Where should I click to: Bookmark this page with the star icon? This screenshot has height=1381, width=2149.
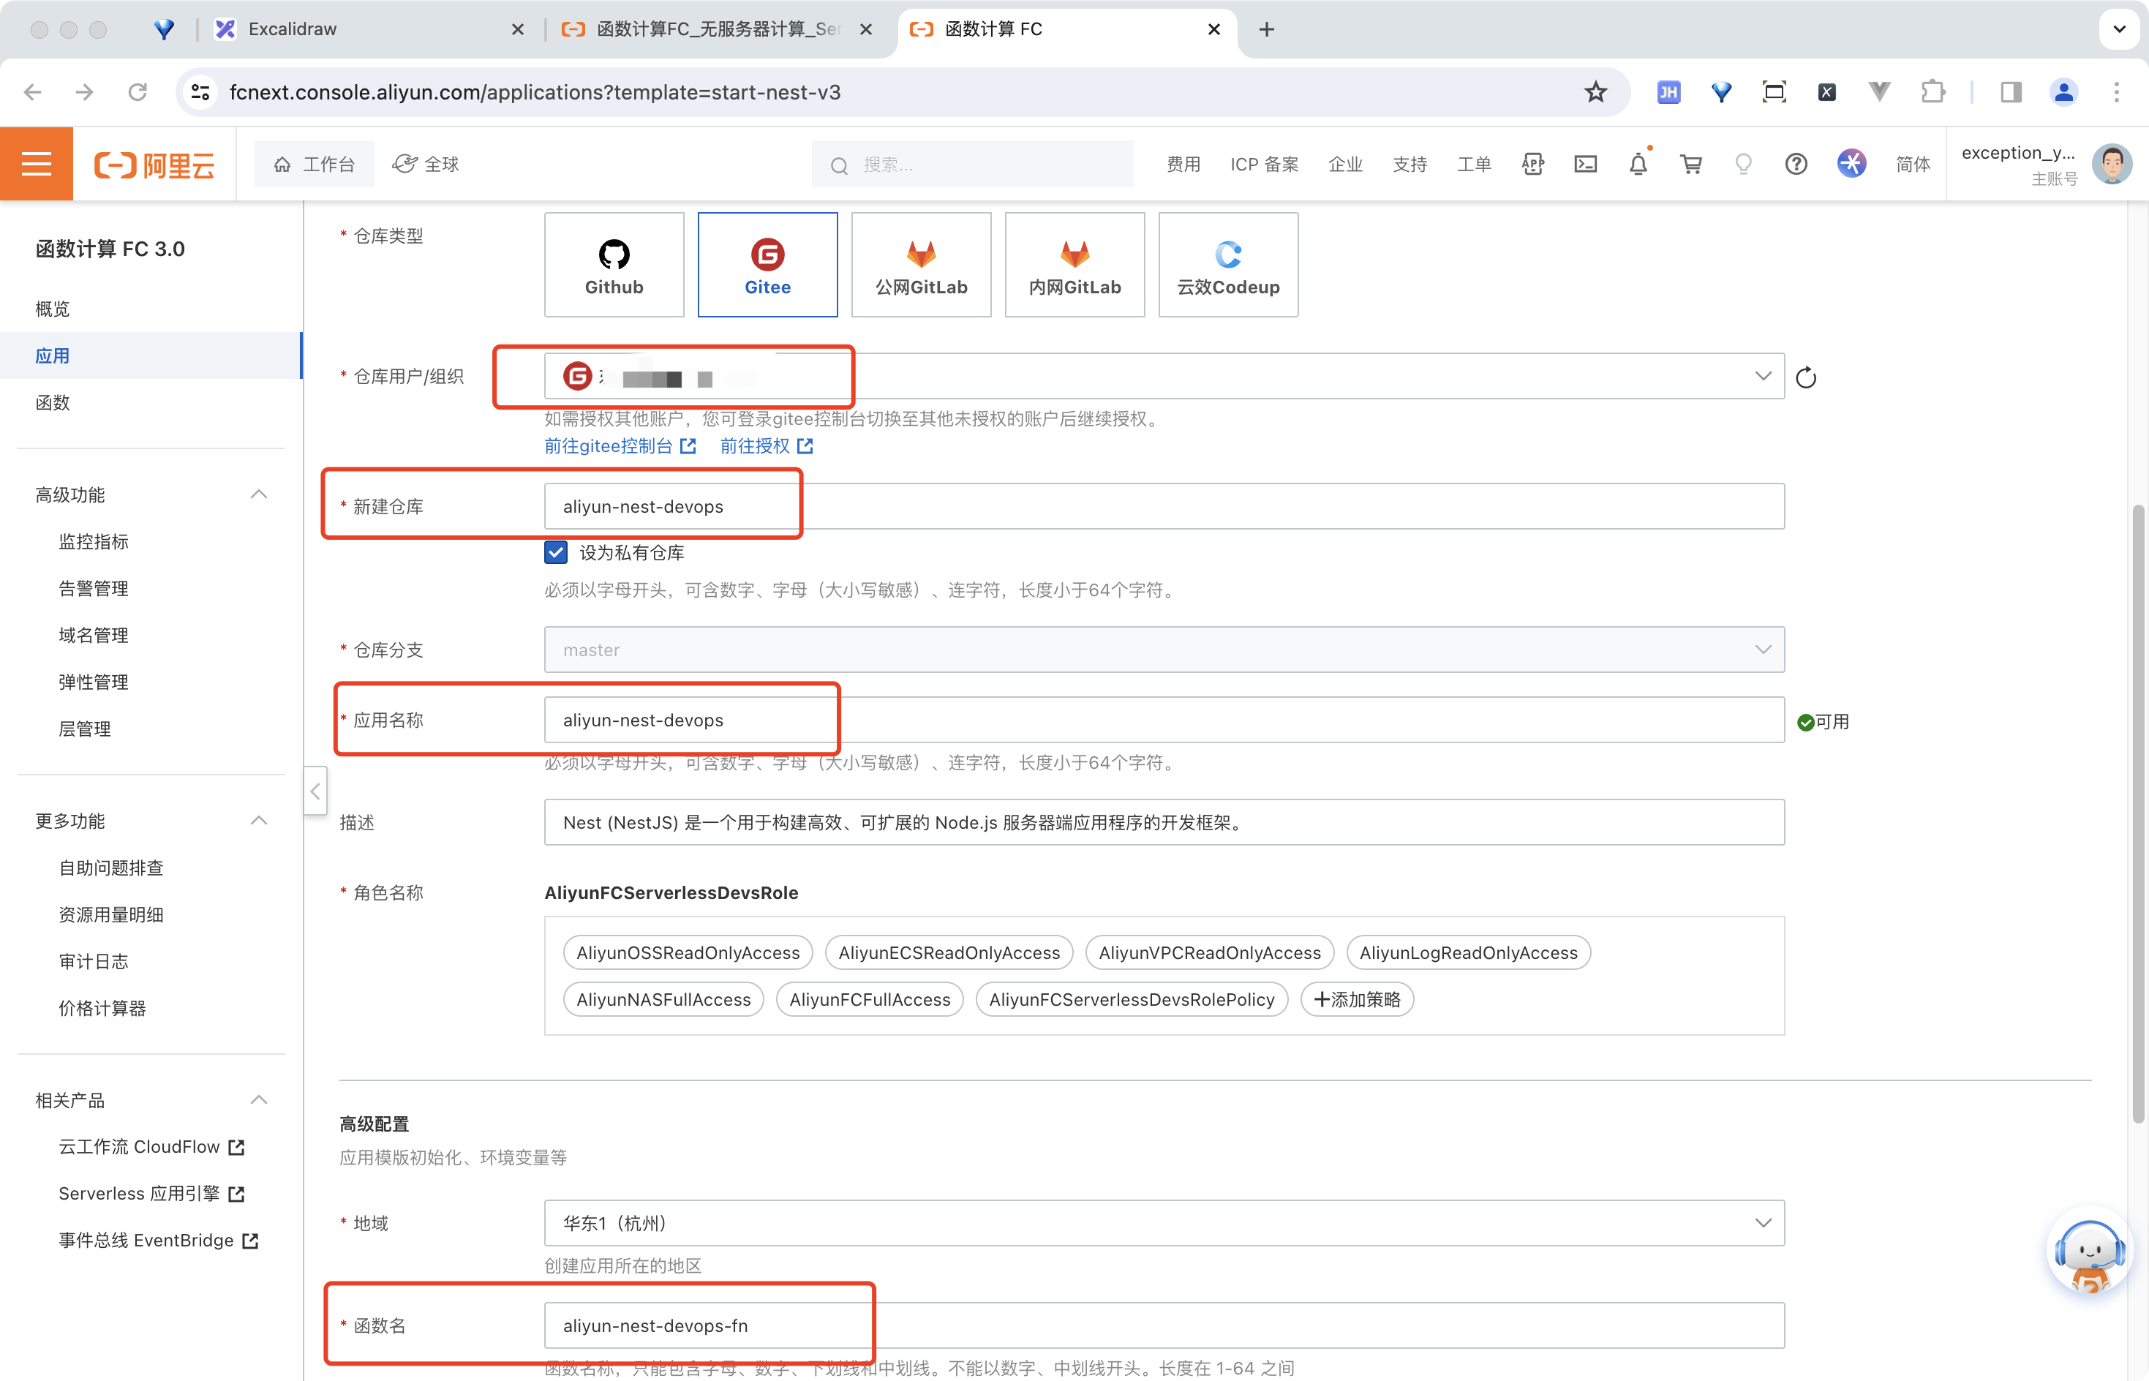coord(1596,92)
